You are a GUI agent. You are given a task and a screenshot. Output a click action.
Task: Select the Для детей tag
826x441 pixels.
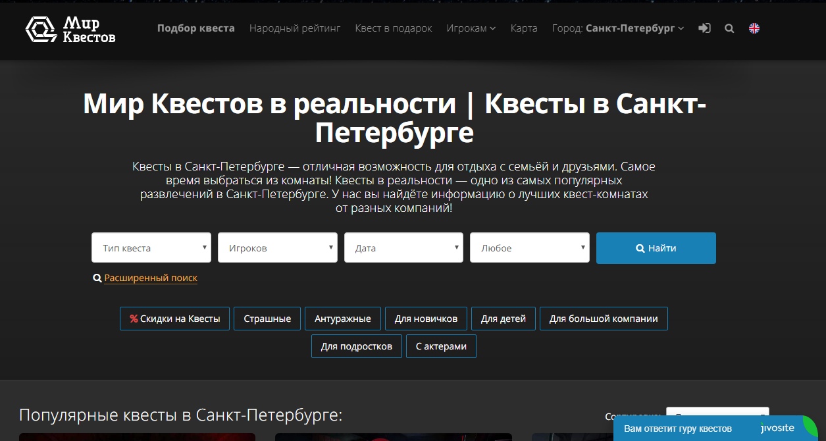[503, 319]
